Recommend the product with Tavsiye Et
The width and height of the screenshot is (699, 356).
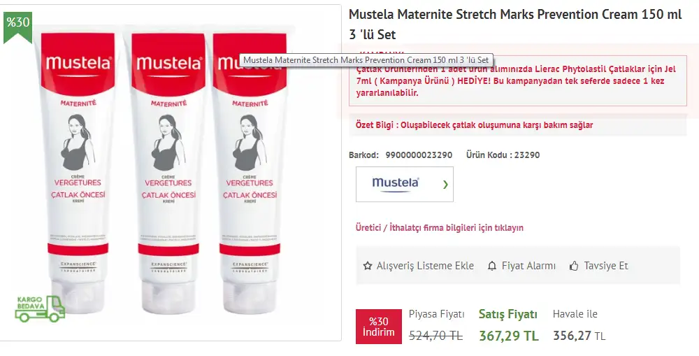[x=606, y=266]
